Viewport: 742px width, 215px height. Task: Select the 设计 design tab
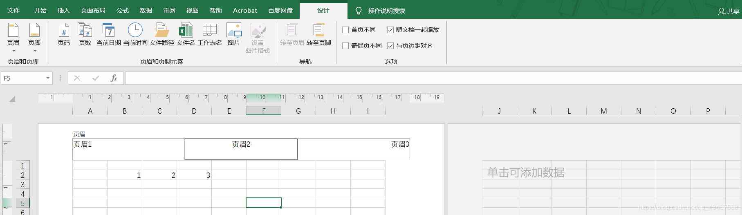click(x=323, y=11)
